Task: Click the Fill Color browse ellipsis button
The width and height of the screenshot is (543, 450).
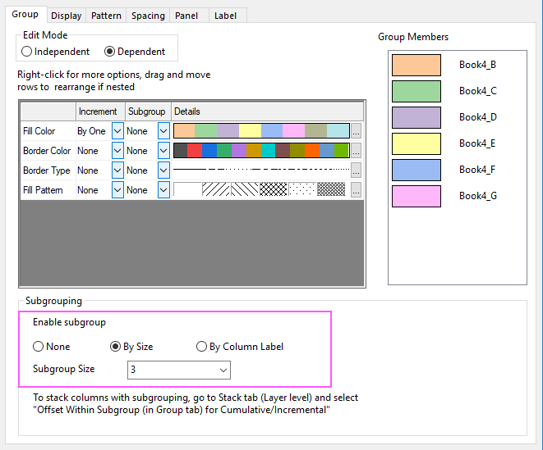Action: [356, 131]
